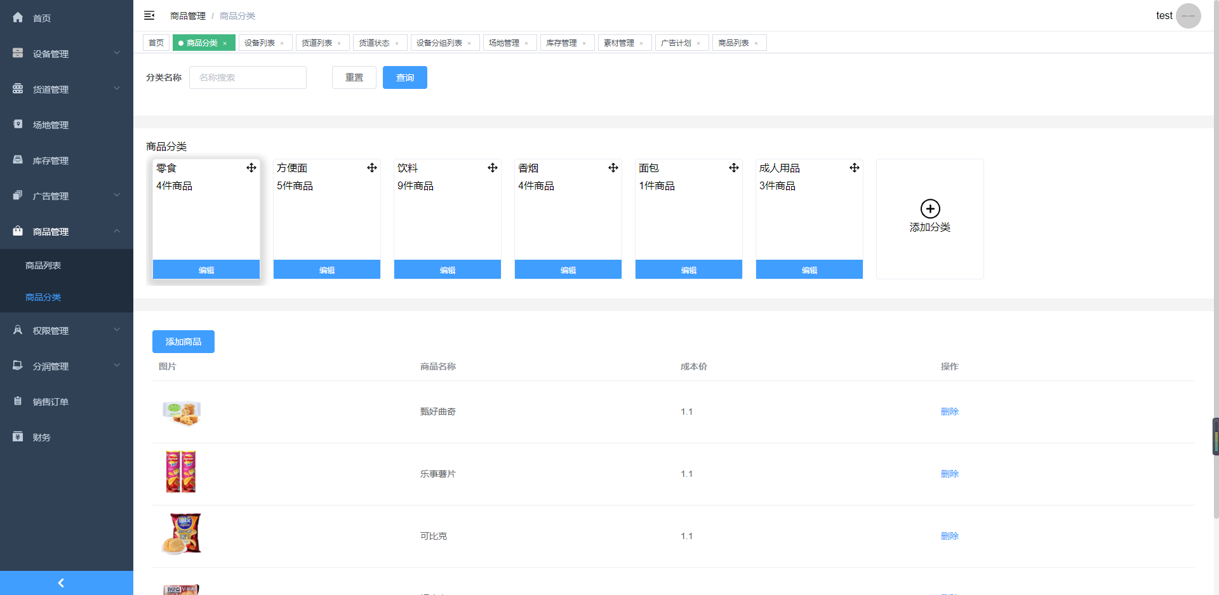Click the 货道管理 sidebar icon
Viewport: 1219px width, 595px height.
tap(18, 89)
